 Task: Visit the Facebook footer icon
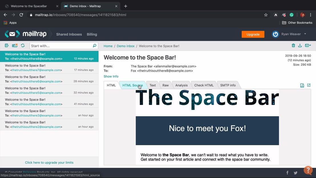coord(287,173)
